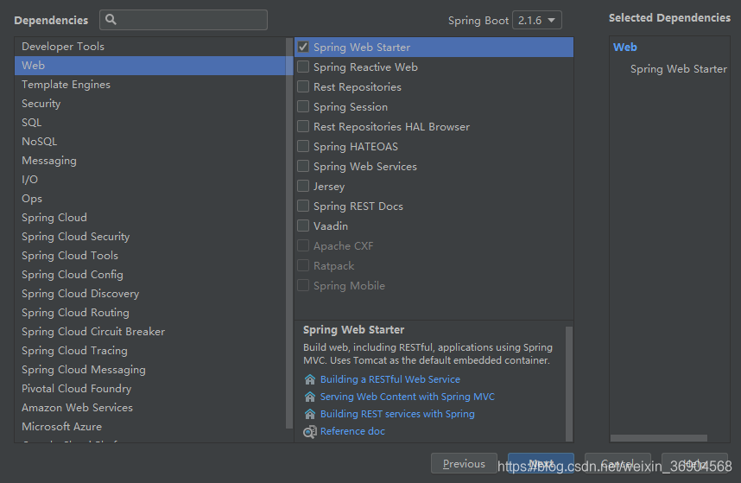Select the Web category
741x483 pixels.
pyautogui.click(x=150, y=65)
